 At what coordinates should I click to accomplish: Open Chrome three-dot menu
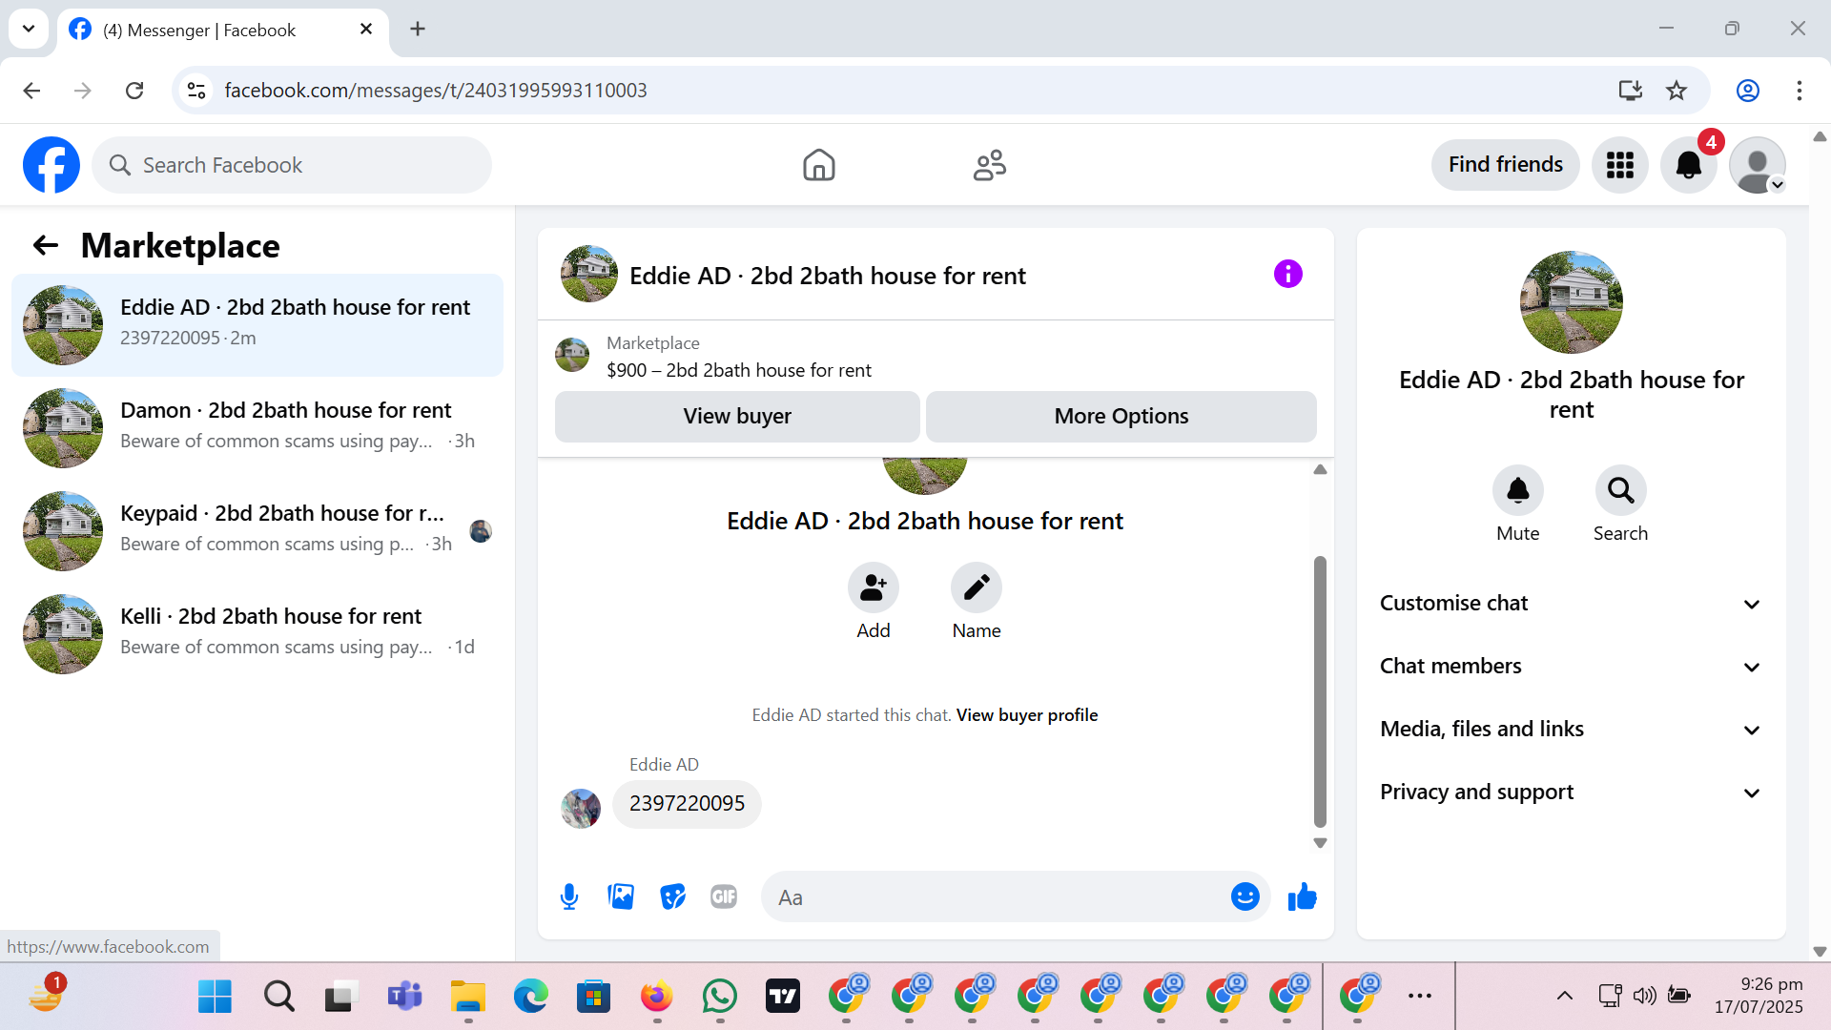1799,91
